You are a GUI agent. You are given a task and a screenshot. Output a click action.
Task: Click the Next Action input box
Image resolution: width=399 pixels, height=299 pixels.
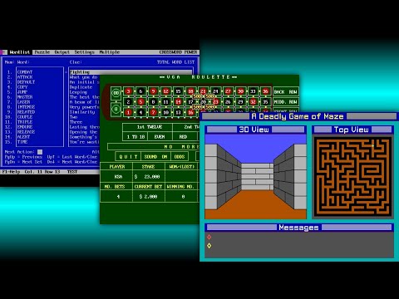40,152
